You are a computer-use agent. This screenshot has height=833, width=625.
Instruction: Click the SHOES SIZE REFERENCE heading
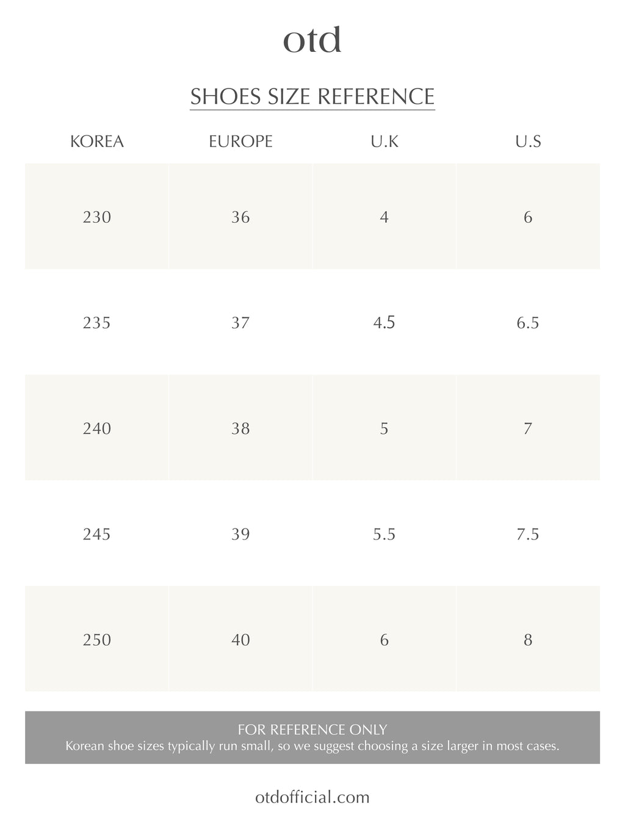[x=312, y=96]
